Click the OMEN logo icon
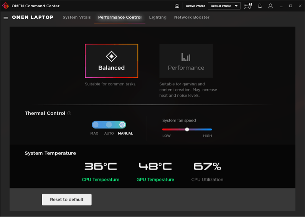This screenshot has width=305, height=217. pos(6,6)
